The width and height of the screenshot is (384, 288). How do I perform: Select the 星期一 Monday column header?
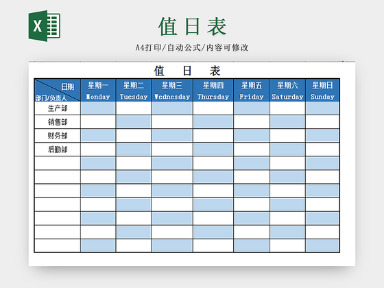click(x=98, y=90)
